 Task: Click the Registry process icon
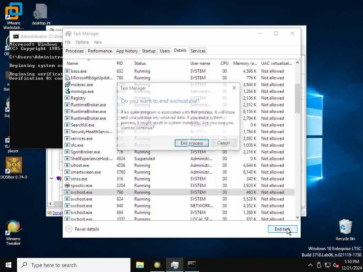(x=67, y=98)
